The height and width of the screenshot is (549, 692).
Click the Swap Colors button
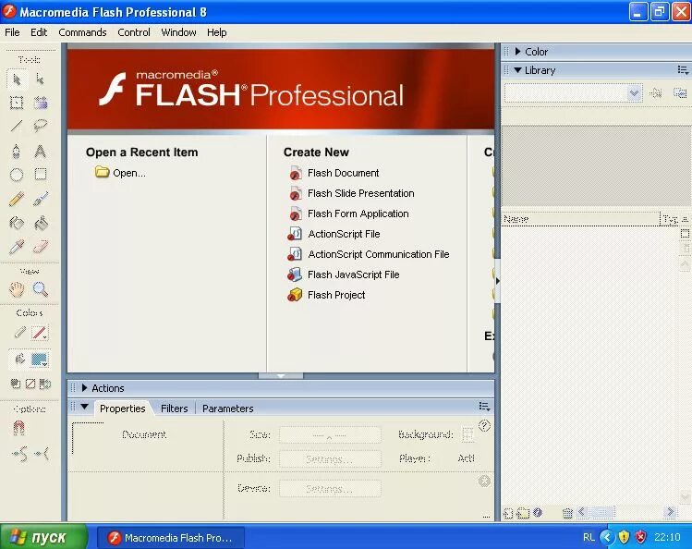coord(45,384)
